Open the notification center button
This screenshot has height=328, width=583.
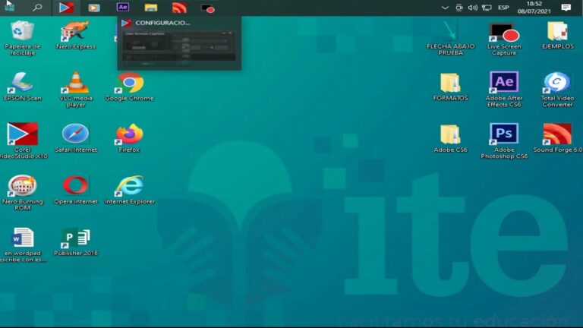coord(566,8)
